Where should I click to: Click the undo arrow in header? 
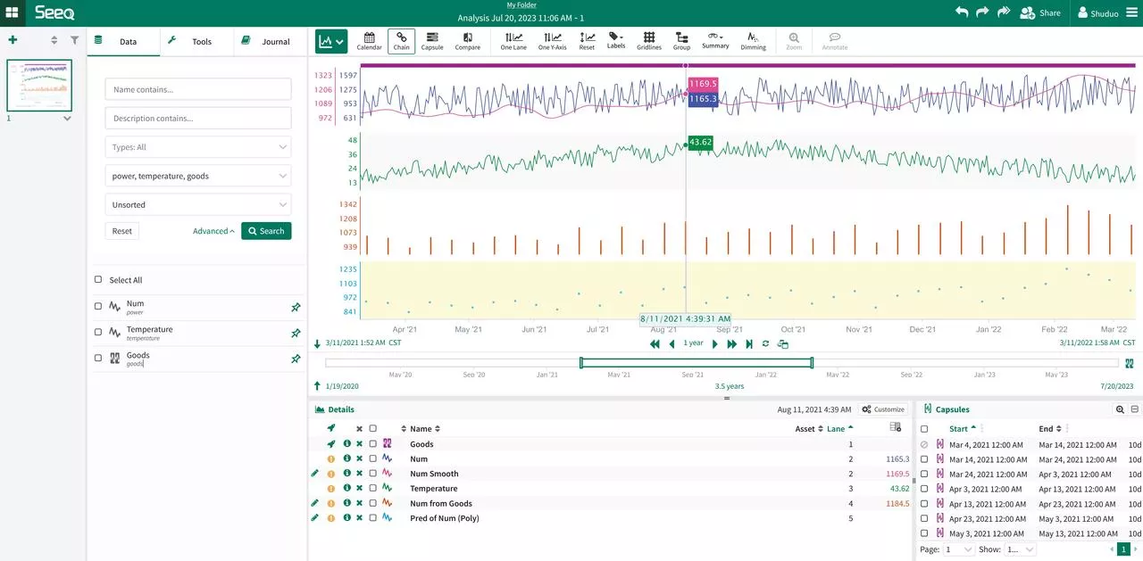point(962,12)
